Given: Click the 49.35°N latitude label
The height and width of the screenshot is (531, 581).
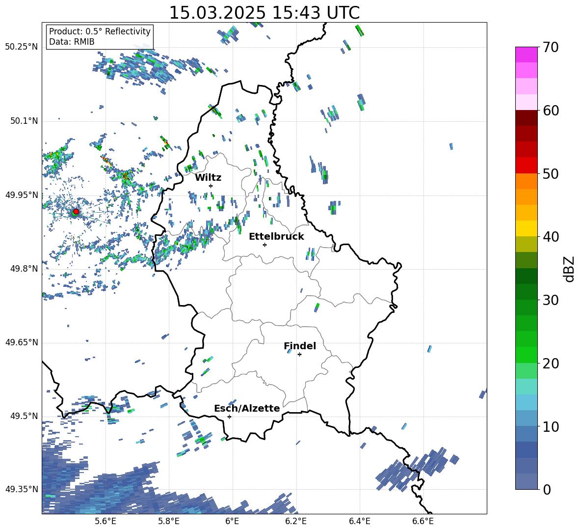Looking at the screenshot, I should pyautogui.click(x=22, y=489).
